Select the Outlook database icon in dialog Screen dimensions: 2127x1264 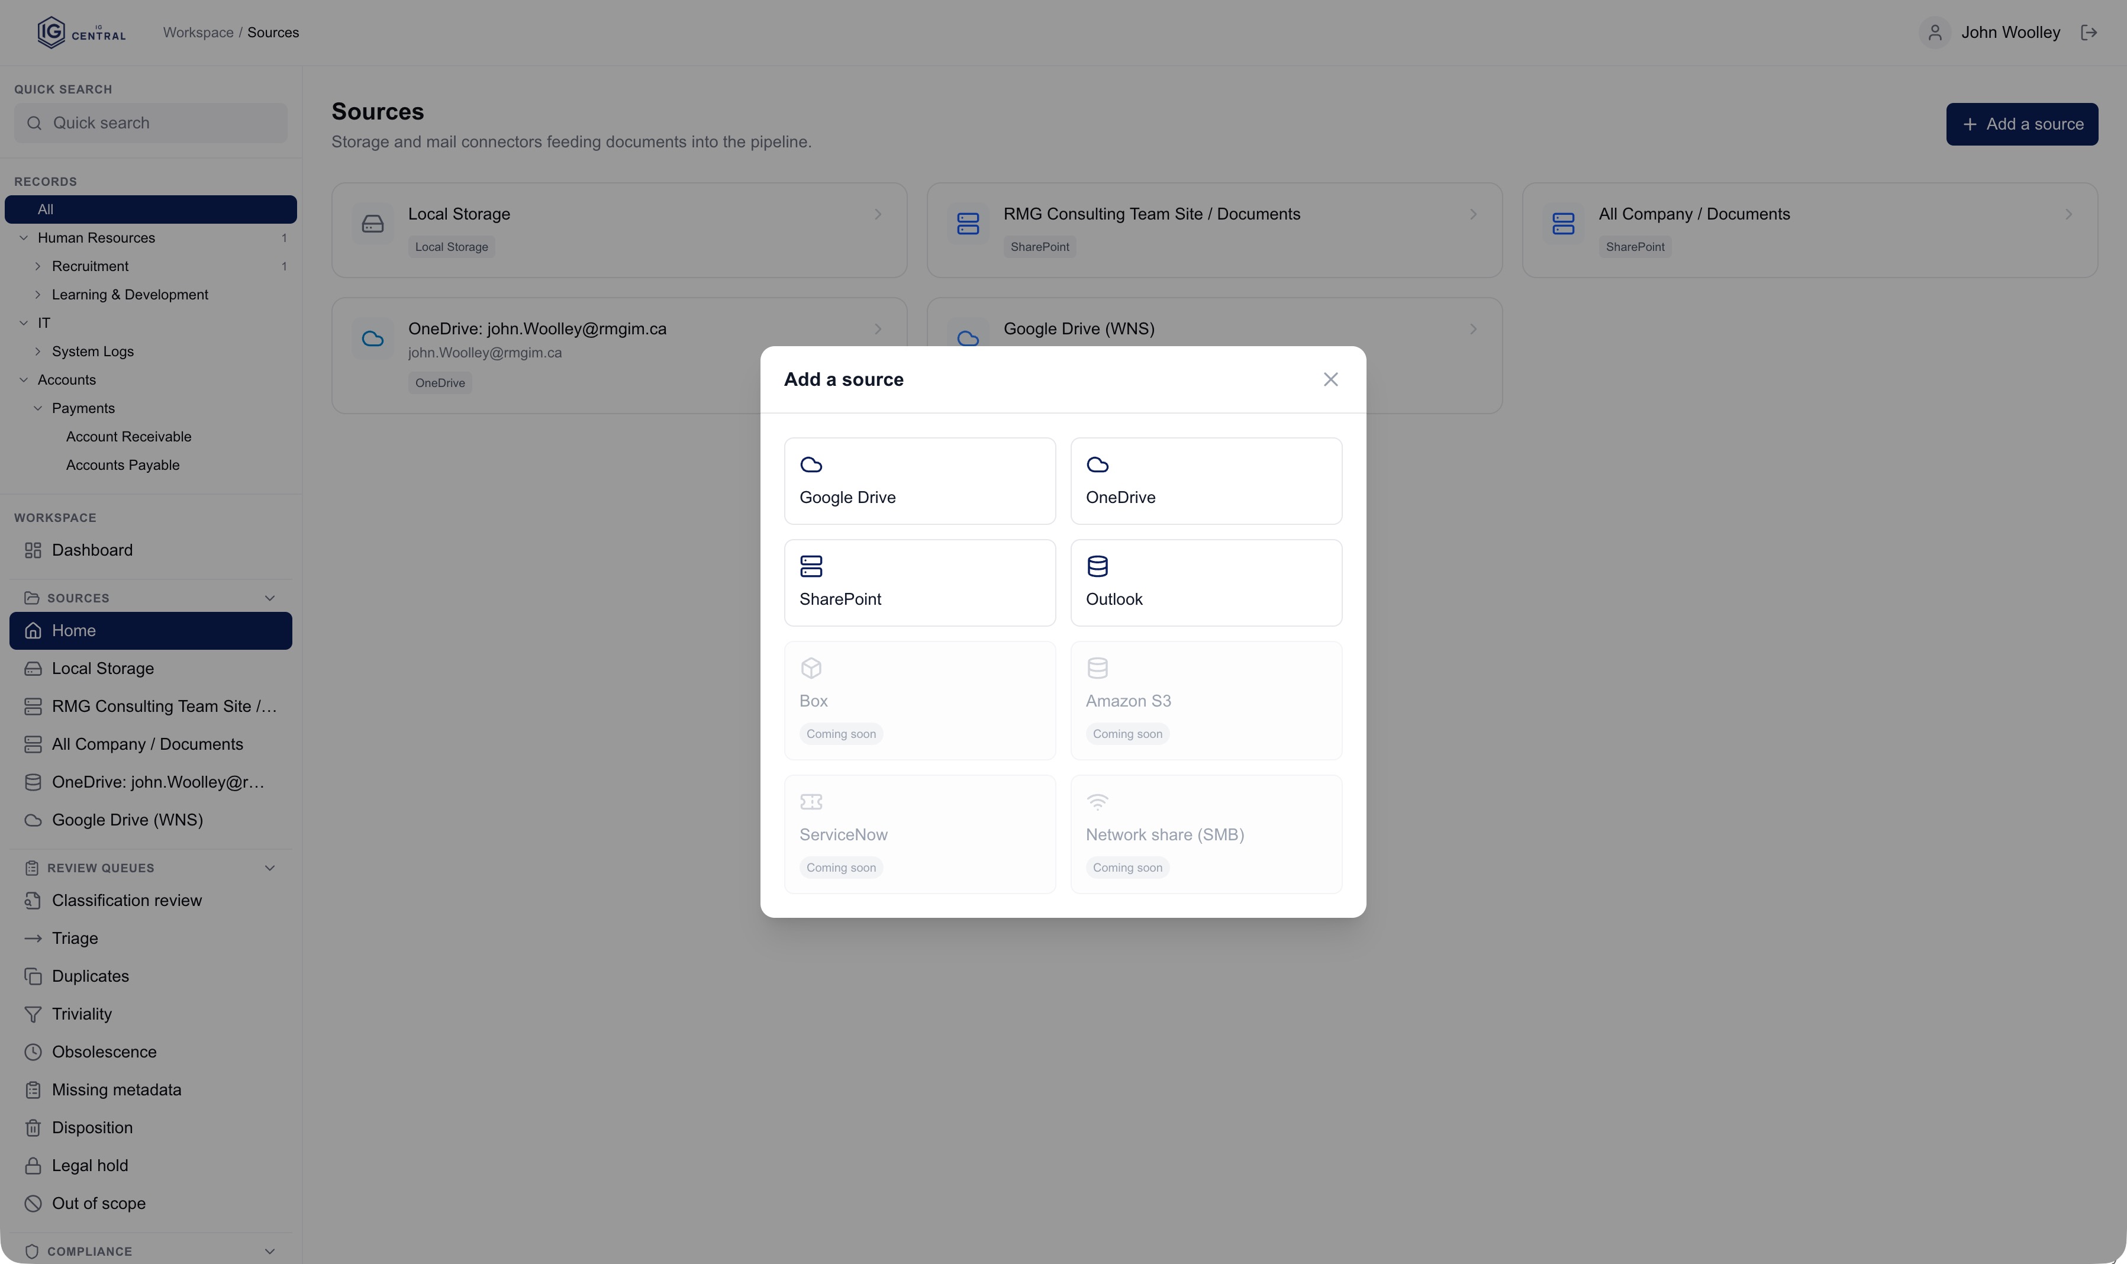coord(1097,566)
